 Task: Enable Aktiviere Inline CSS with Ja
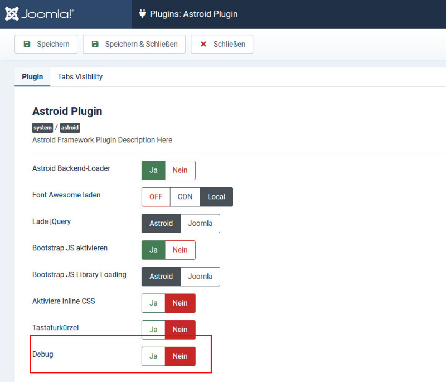tap(153, 303)
